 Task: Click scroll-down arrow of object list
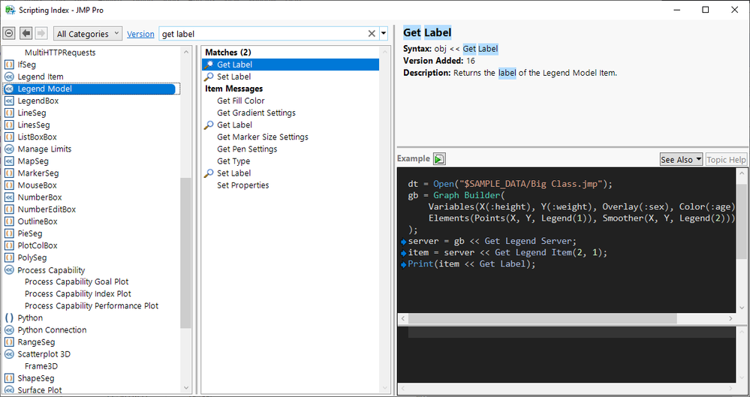186,388
